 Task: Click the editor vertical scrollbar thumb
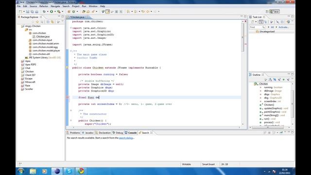(x=243, y=38)
